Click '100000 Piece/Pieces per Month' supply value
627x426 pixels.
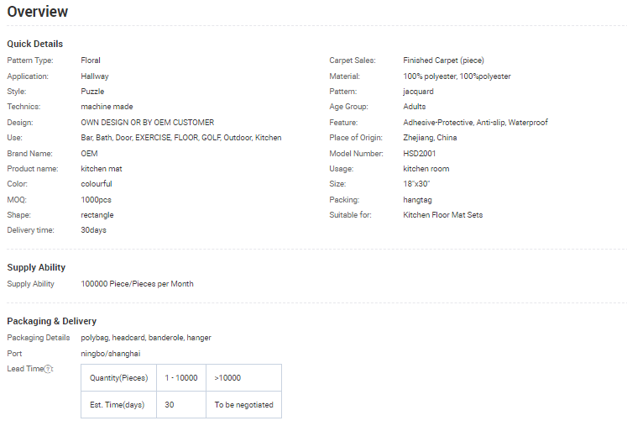coord(137,284)
